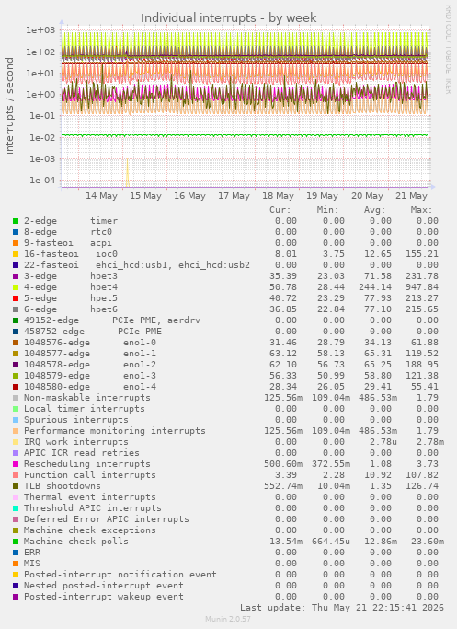Click the Munin 2.0.57 footer text

(x=228, y=619)
